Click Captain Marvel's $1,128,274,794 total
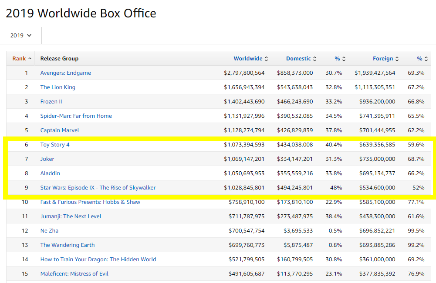The image size is (436, 283). (244, 130)
